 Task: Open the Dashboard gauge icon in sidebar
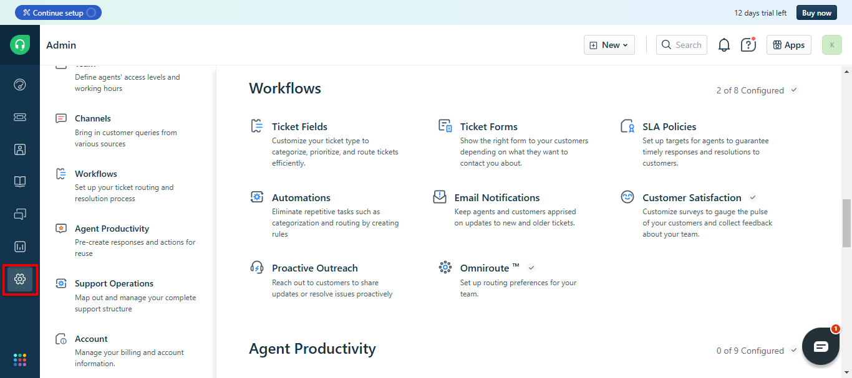[20, 84]
